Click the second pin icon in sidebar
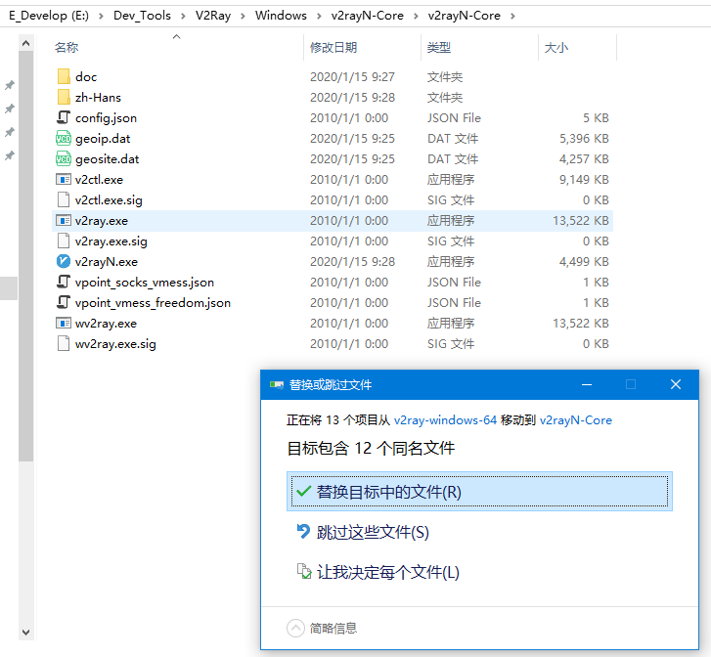 pyautogui.click(x=9, y=109)
